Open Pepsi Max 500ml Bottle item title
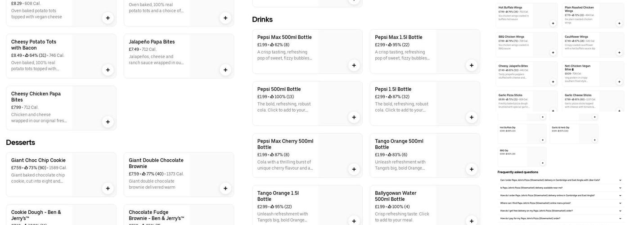The image size is (630, 225). coord(284,37)
